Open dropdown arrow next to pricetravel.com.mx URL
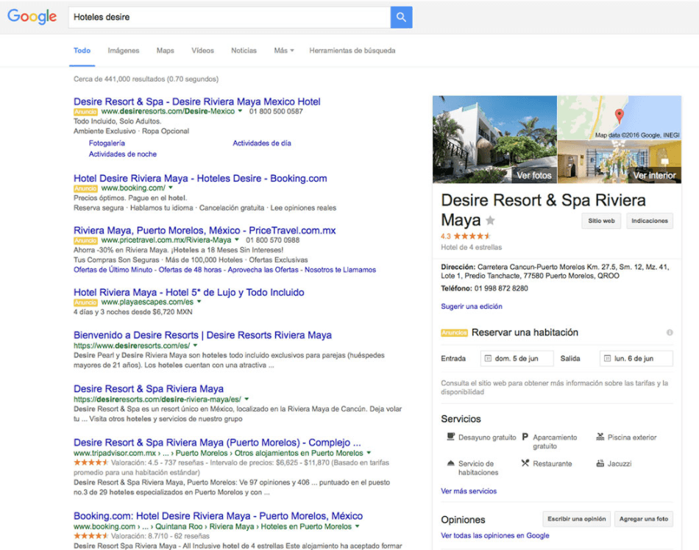The width and height of the screenshot is (699, 550). click(237, 240)
